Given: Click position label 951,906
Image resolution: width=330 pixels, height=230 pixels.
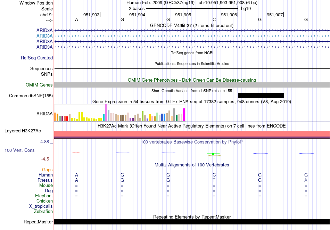Looking at the screenshot, I should point(229,15).
